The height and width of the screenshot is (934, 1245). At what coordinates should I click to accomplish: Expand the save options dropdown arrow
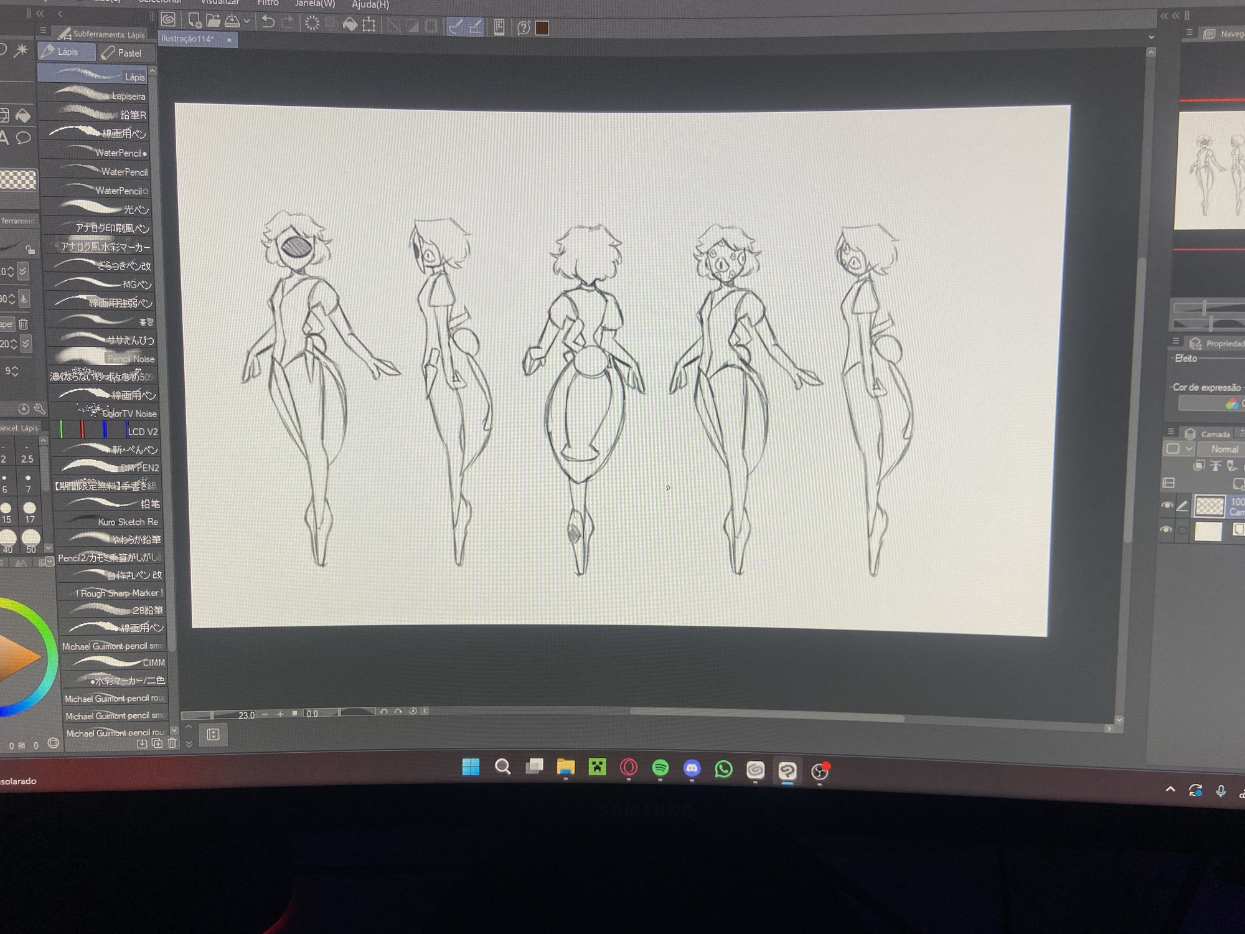247,22
